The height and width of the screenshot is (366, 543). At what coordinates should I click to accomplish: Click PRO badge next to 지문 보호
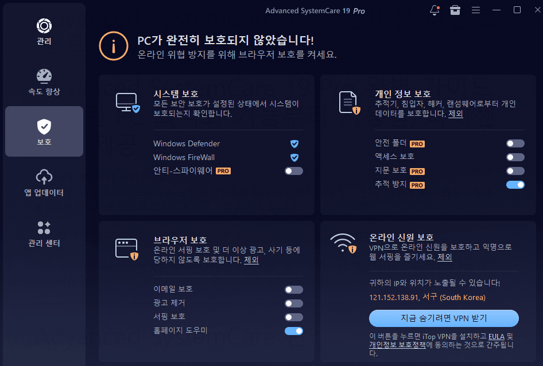tap(417, 172)
